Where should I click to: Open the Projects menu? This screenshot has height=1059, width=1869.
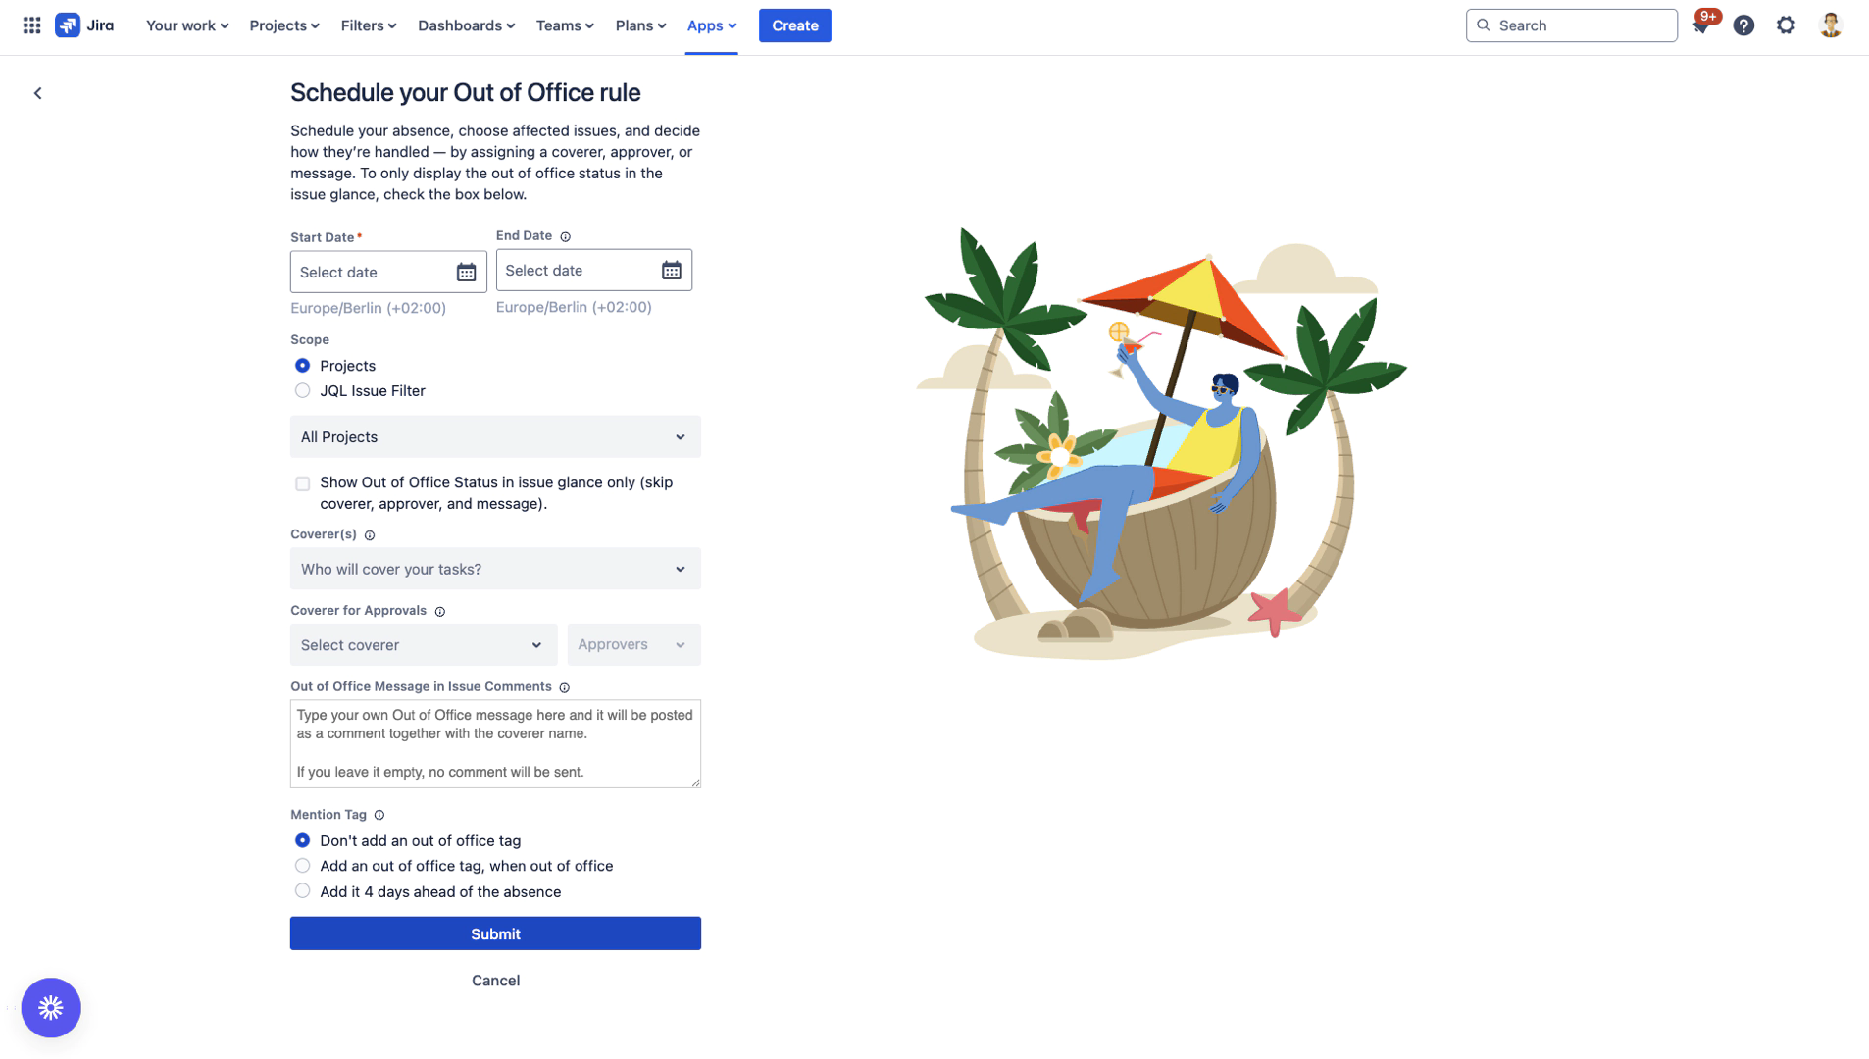coord(283,25)
